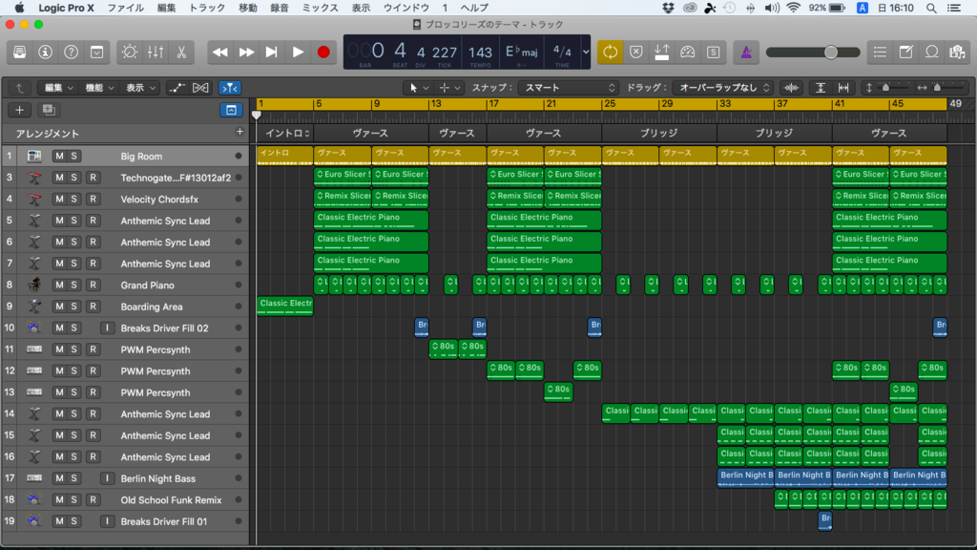
Task: Toggle the Catch playhead button
Action: (230, 88)
